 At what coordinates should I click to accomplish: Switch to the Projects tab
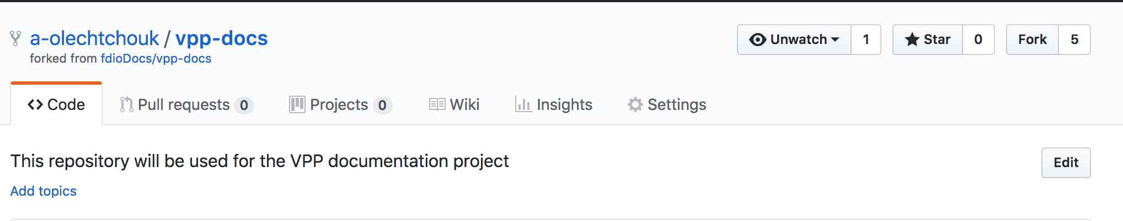[339, 104]
